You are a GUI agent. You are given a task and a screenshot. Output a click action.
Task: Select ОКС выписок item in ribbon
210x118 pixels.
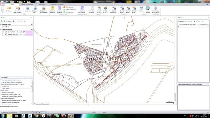point(68,7)
